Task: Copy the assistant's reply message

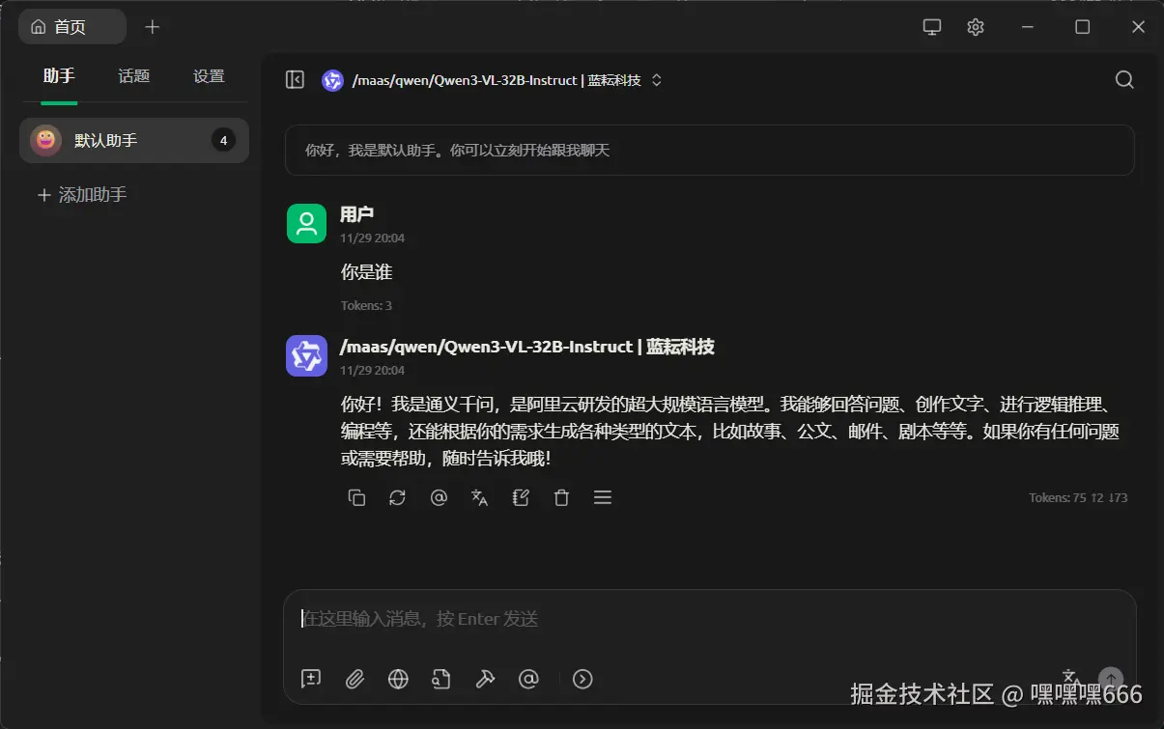Action: (x=356, y=497)
